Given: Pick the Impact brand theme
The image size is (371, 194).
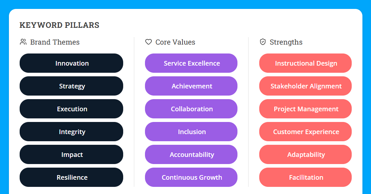Looking at the screenshot, I should pyautogui.click(x=71, y=154).
